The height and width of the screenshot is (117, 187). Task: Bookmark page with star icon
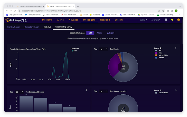pyautogui.click(x=163, y=11)
